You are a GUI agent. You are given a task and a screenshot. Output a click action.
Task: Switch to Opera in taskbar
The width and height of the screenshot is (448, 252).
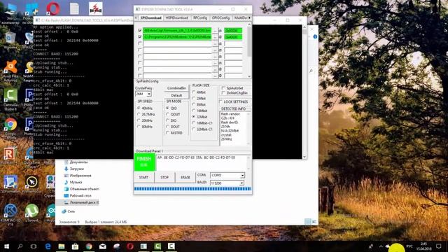click(130, 246)
